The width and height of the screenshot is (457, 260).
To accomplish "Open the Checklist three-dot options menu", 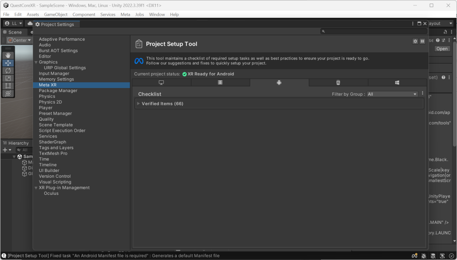I will click(423, 93).
